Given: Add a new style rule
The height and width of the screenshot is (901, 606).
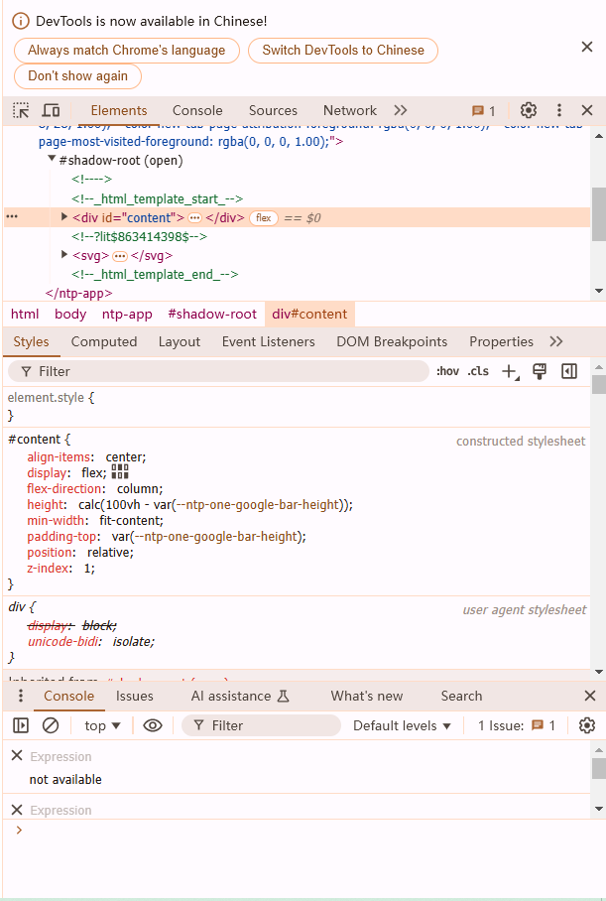Looking at the screenshot, I should (510, 372).
